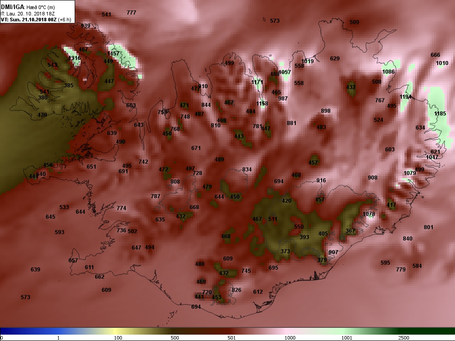The height and width of the screenshot is (341, 455).
Task: Click the 373 value on the map
Action: pos(285,251)
